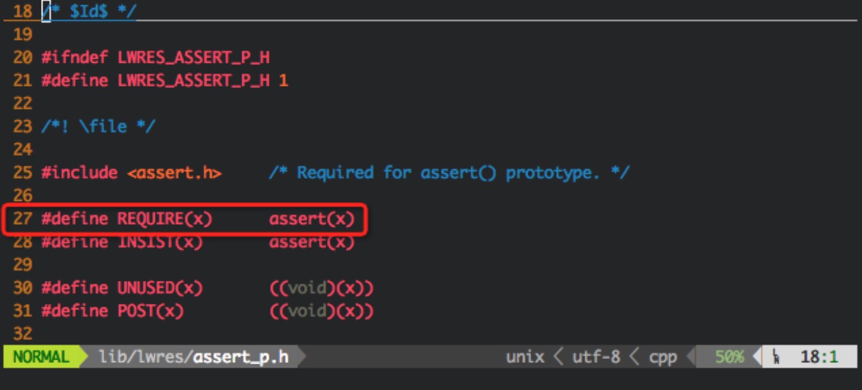The image size is (862, 390).
Task: Click line number 23 in gutter
Action: point(23,126)
